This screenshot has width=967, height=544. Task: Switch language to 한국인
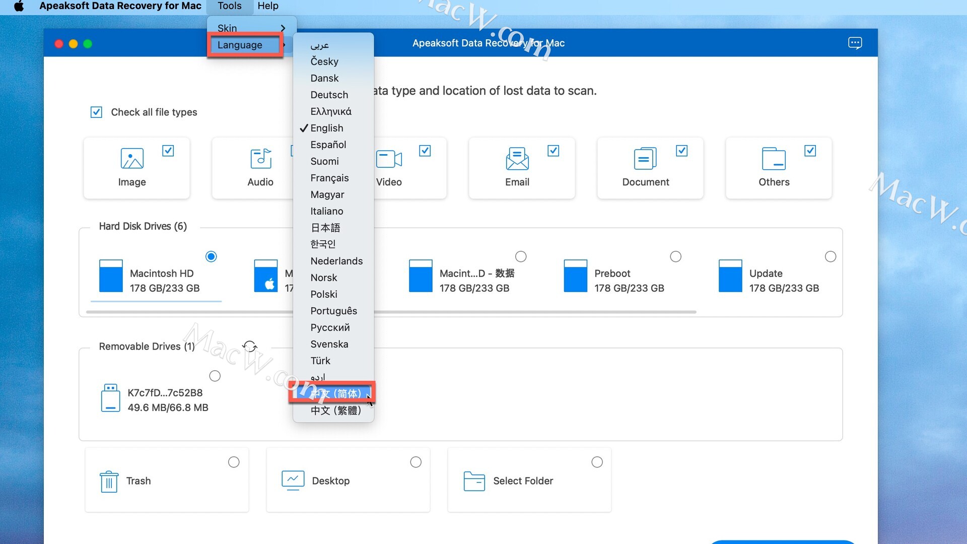coord(333,244)
